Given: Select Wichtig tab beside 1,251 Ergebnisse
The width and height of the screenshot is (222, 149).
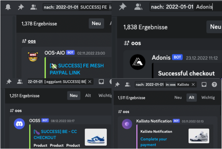Looking at the screenshot, I should coord(105,95).
